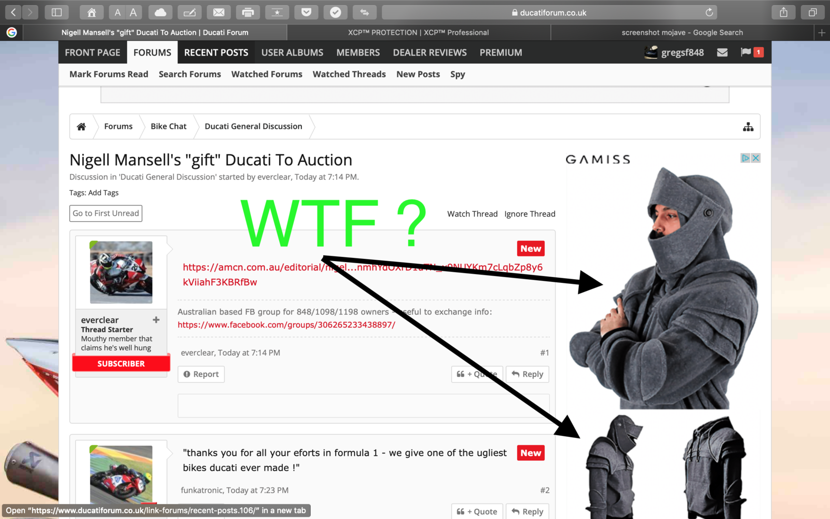Open gregsf848 account menu

(674, 52)
